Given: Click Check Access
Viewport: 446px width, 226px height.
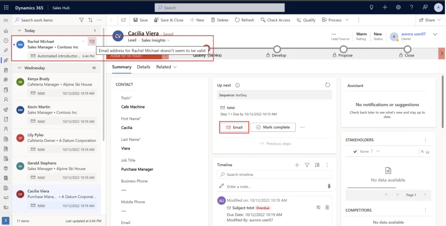Looking at the screenshot, I should [x=275, y=20].
